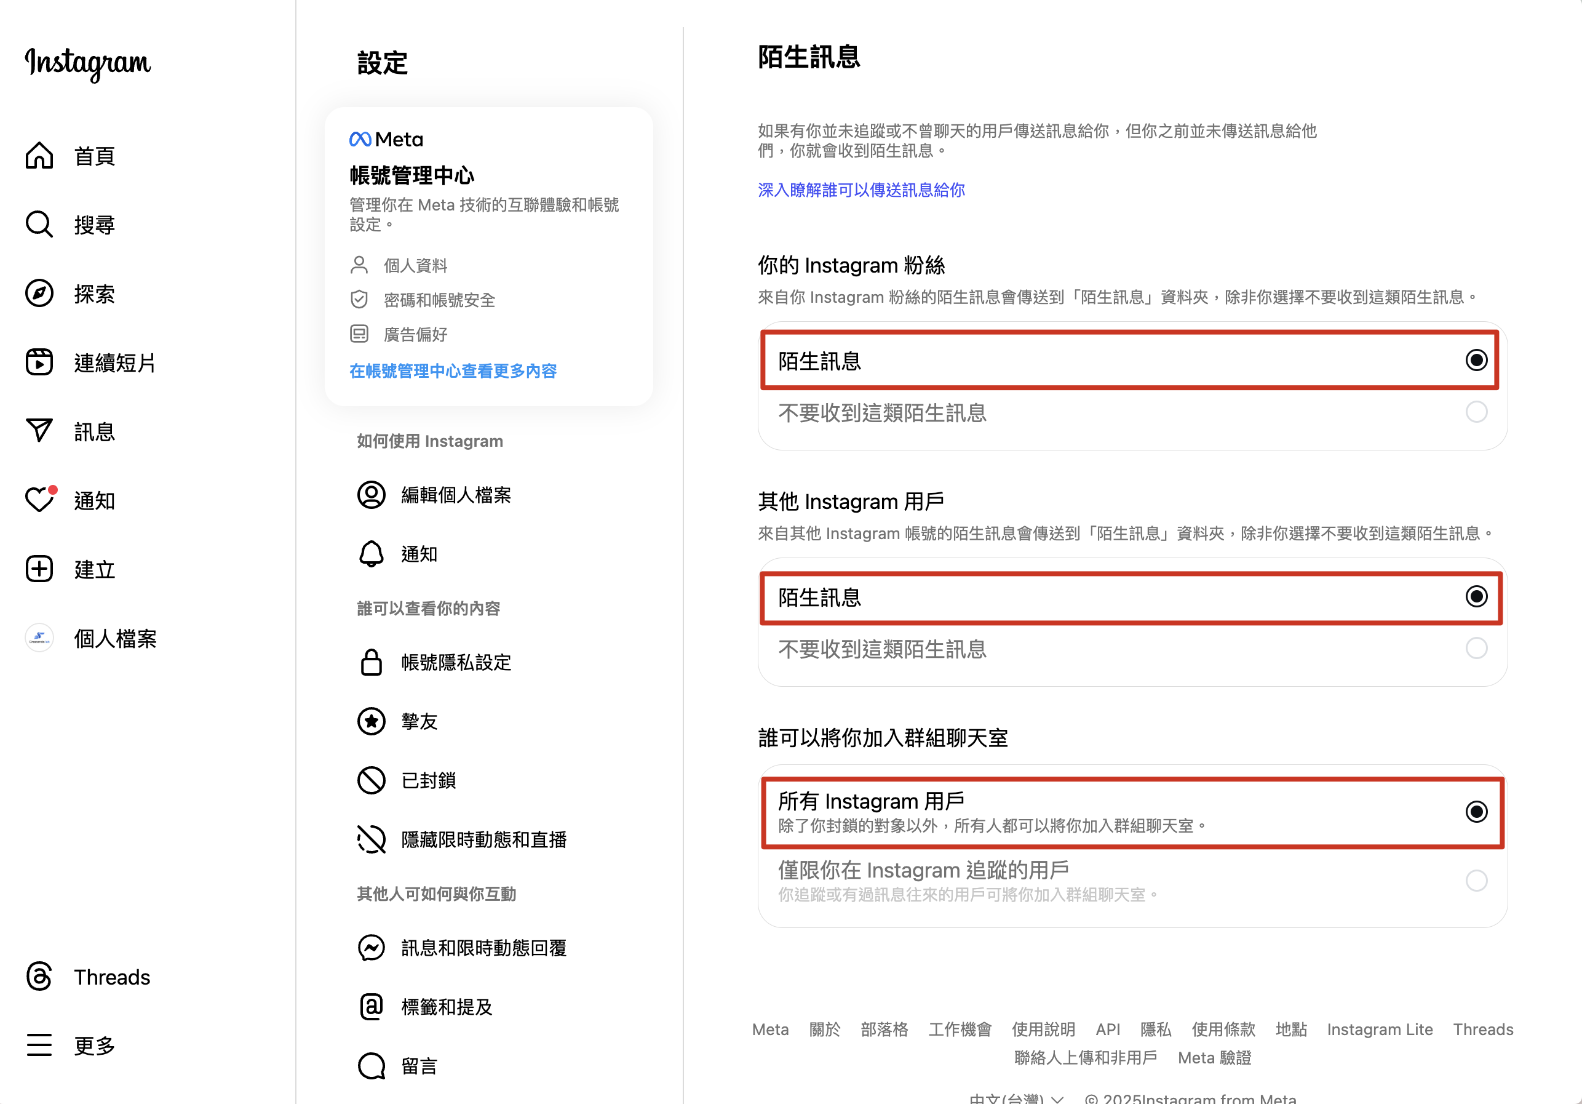Click the 使用條款 footer link

[x=1223, y=1030]
